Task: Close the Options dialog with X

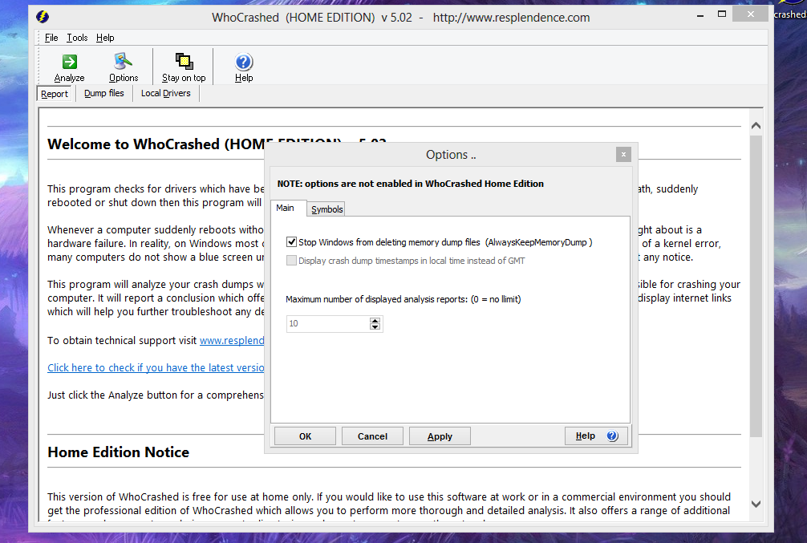Action: click(x=623, y=155)
